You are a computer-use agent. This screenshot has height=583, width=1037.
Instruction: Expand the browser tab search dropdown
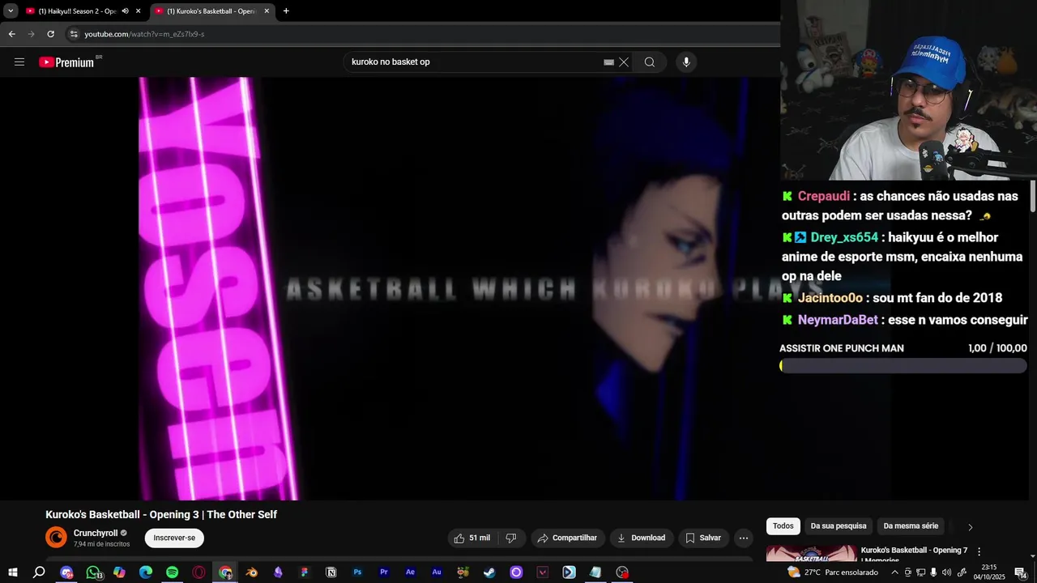click(11, 11)
